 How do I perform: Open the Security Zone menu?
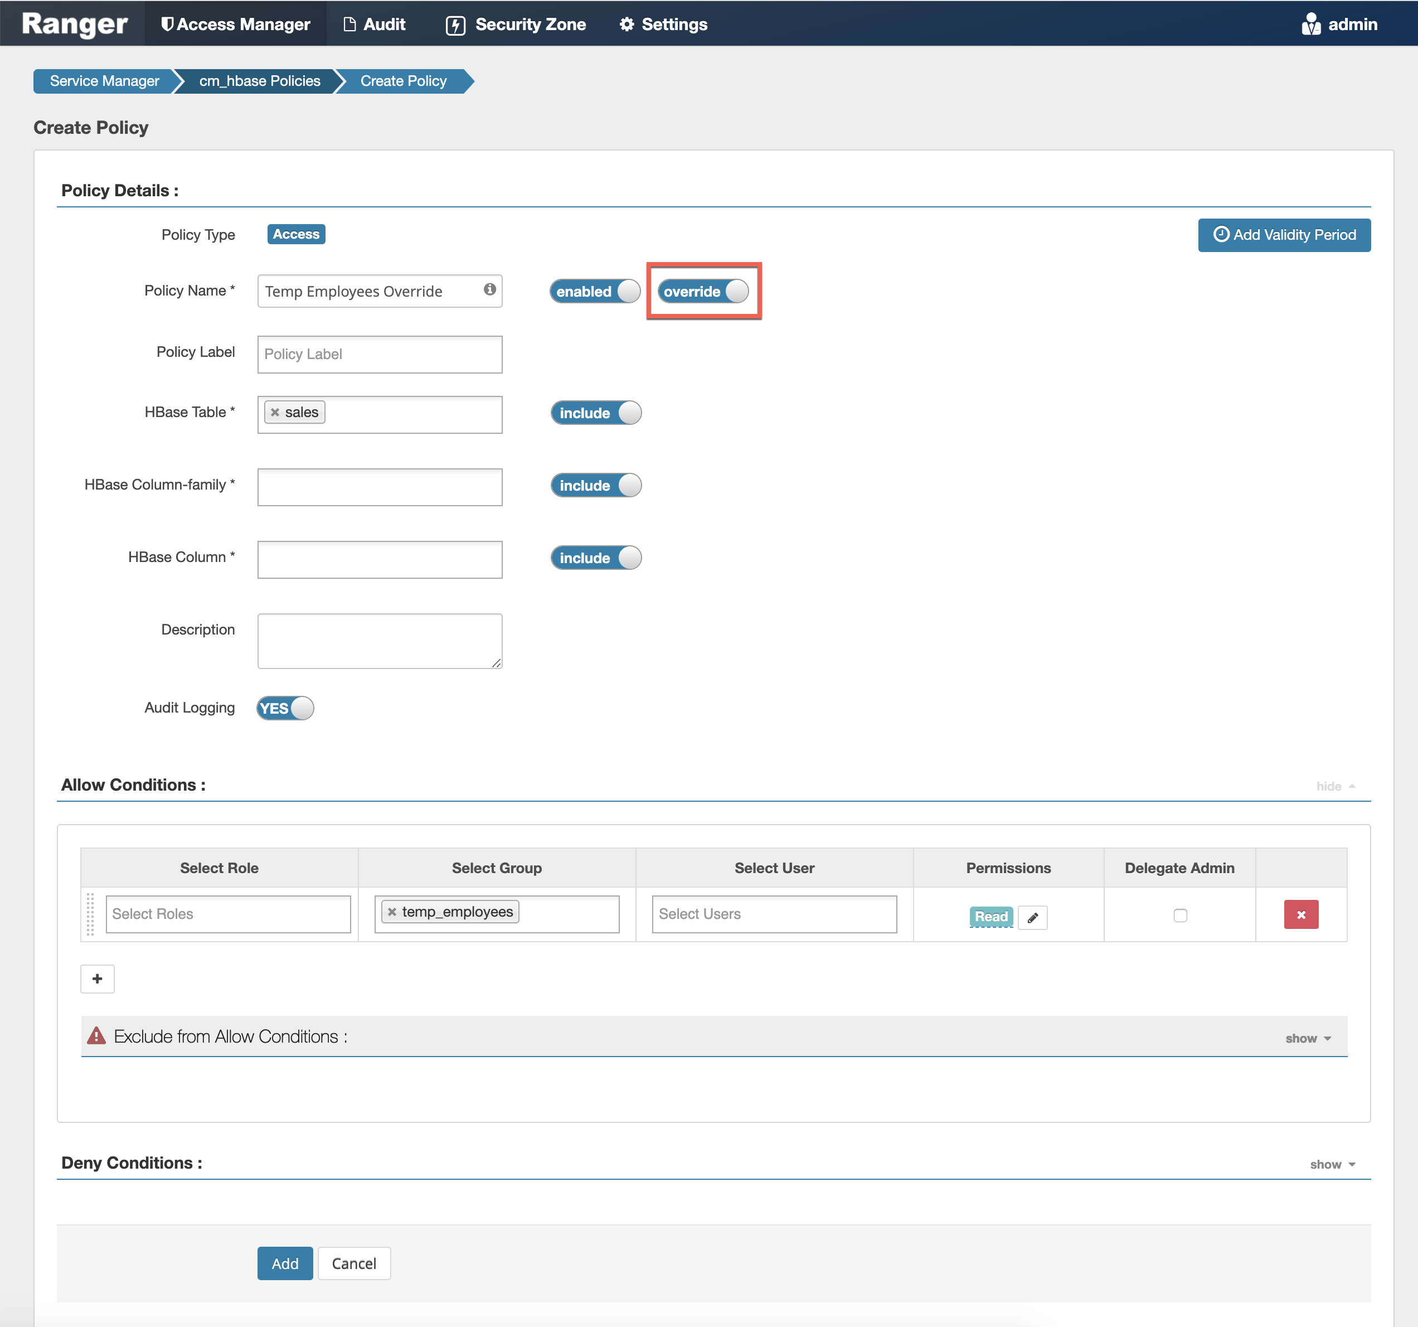pyautogui.click(x=516, y=25)
